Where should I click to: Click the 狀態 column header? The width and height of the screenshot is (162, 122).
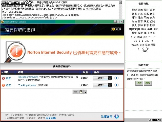[x=86, y=72]
